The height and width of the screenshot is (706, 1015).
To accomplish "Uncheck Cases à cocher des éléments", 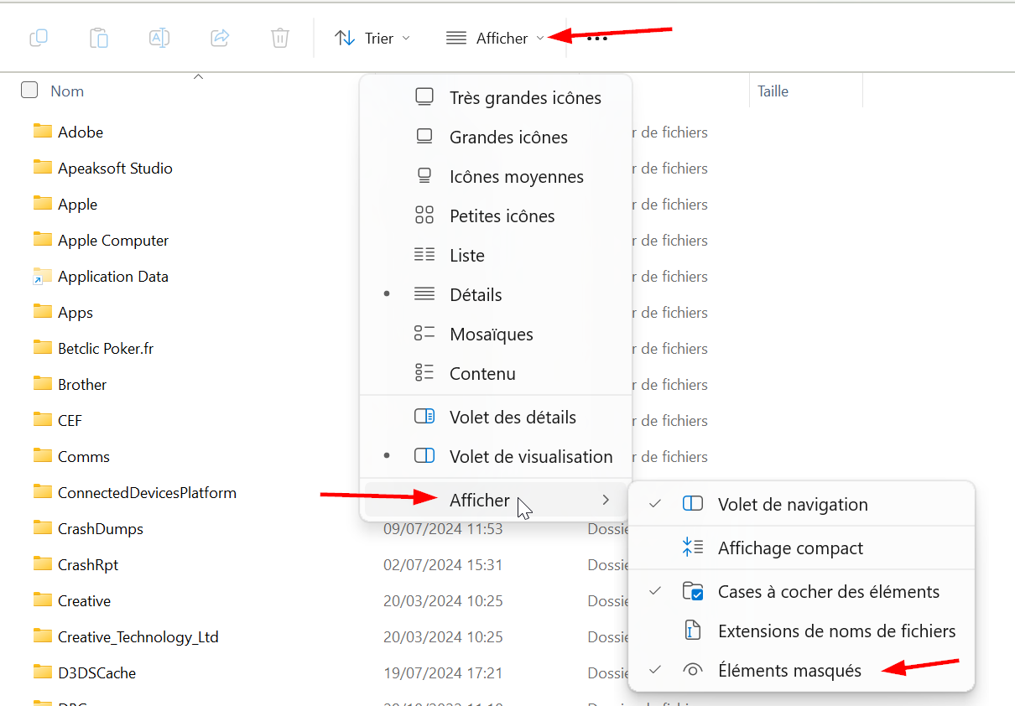I will click(x=828, y=591).
